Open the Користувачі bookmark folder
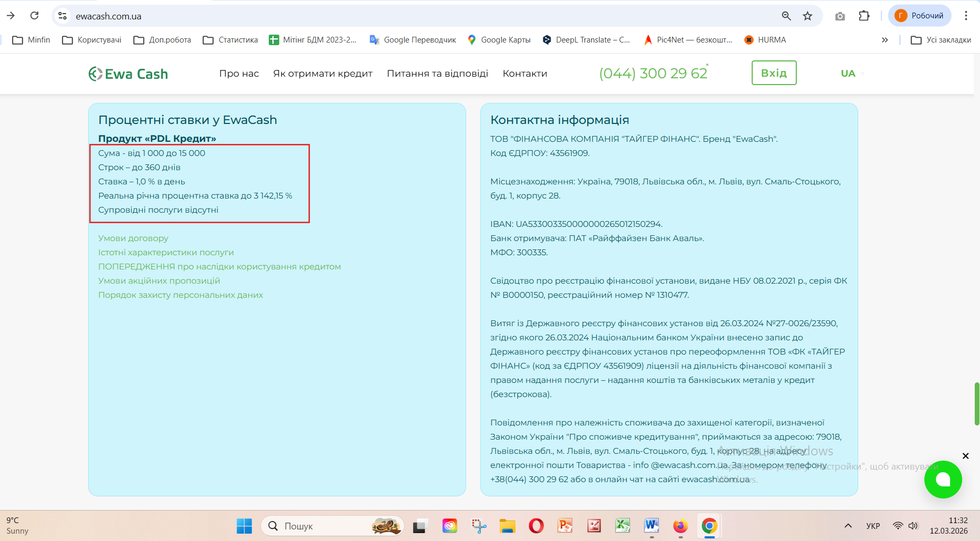Image resolution: width=980 pixels, height=541 pixels. pos(92,40)
